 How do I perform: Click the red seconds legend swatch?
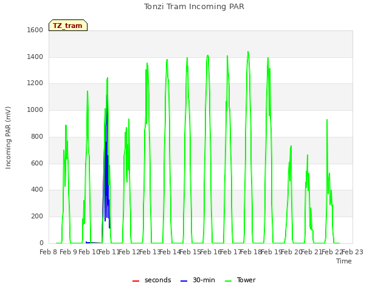point(136,281)
